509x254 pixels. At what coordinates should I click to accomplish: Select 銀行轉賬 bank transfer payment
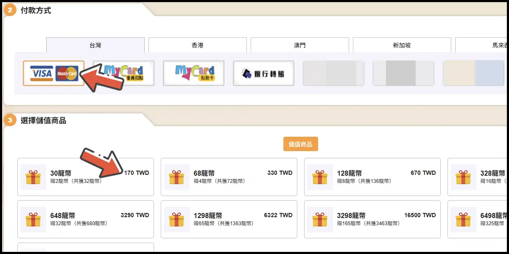(x=263, y=73)
